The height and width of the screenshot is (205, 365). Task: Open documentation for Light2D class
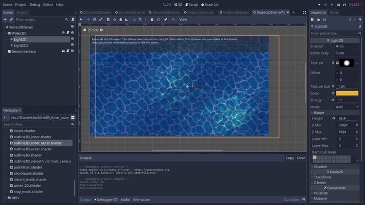click(x=360, y=27)
